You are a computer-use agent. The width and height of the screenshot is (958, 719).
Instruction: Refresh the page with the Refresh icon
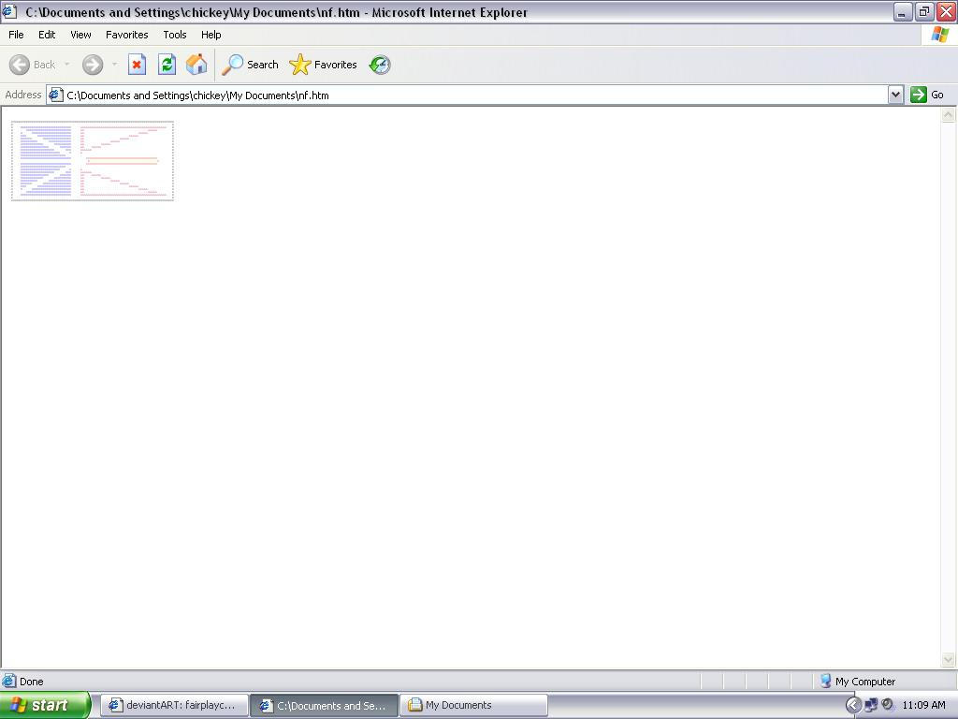click(167, 65)
